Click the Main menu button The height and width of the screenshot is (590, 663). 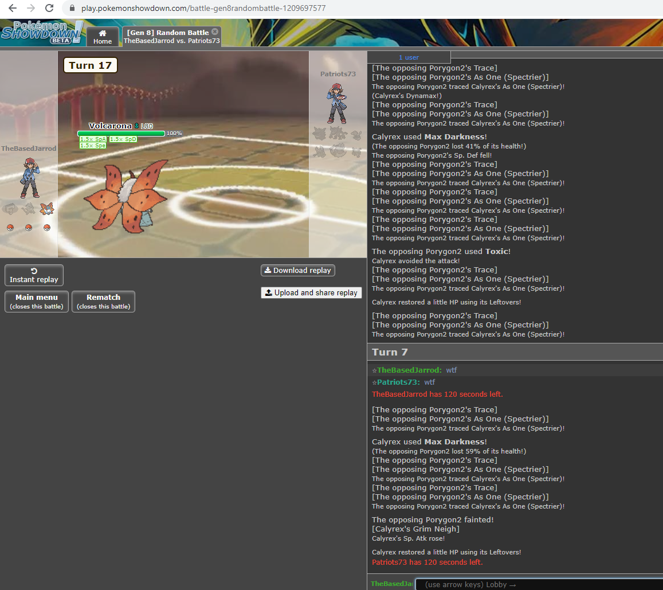37,301
